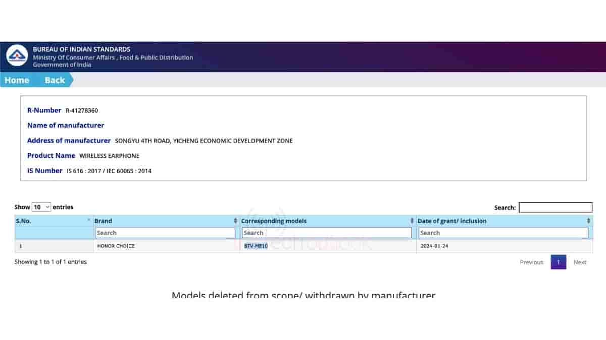Click the Date of grant search field
Screen dimensions: 606x340
click(x=503, y=233)
